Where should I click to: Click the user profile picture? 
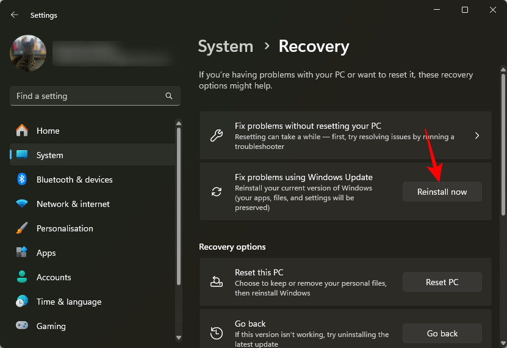tap(28, 53)
